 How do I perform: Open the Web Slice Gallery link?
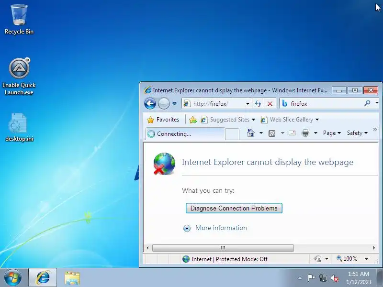coord(287,120)
